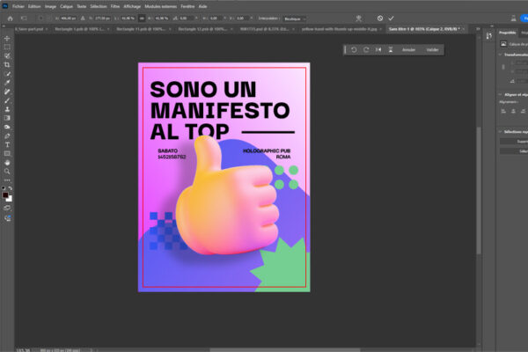Click flip horizontal icon in floating bar
Viewport: 528px width, 352px height.
[378, 50]
